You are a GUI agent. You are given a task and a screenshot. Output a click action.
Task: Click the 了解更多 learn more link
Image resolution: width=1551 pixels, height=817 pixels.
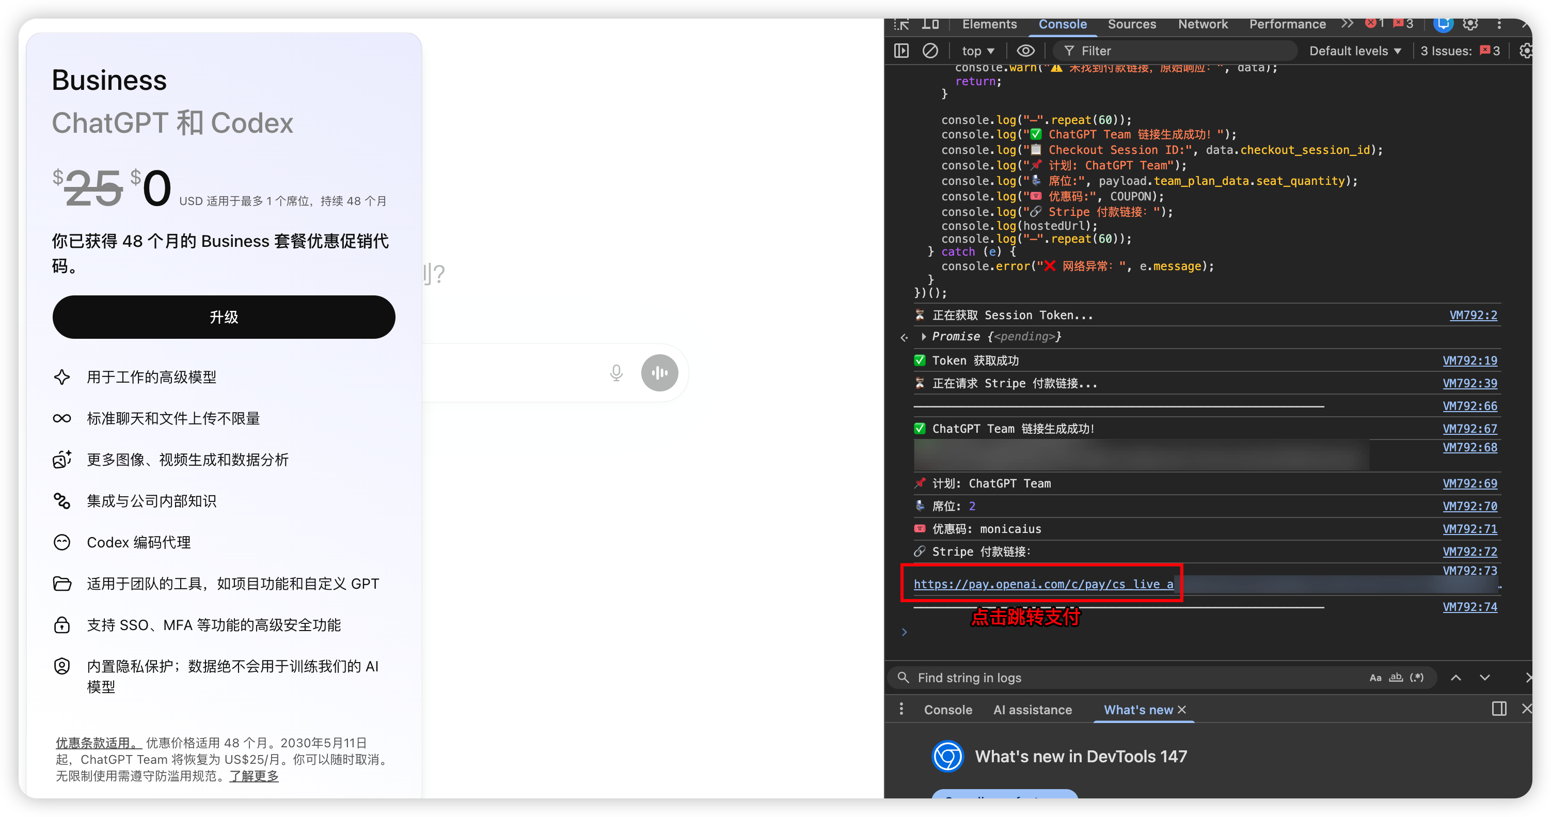[254, 776]
